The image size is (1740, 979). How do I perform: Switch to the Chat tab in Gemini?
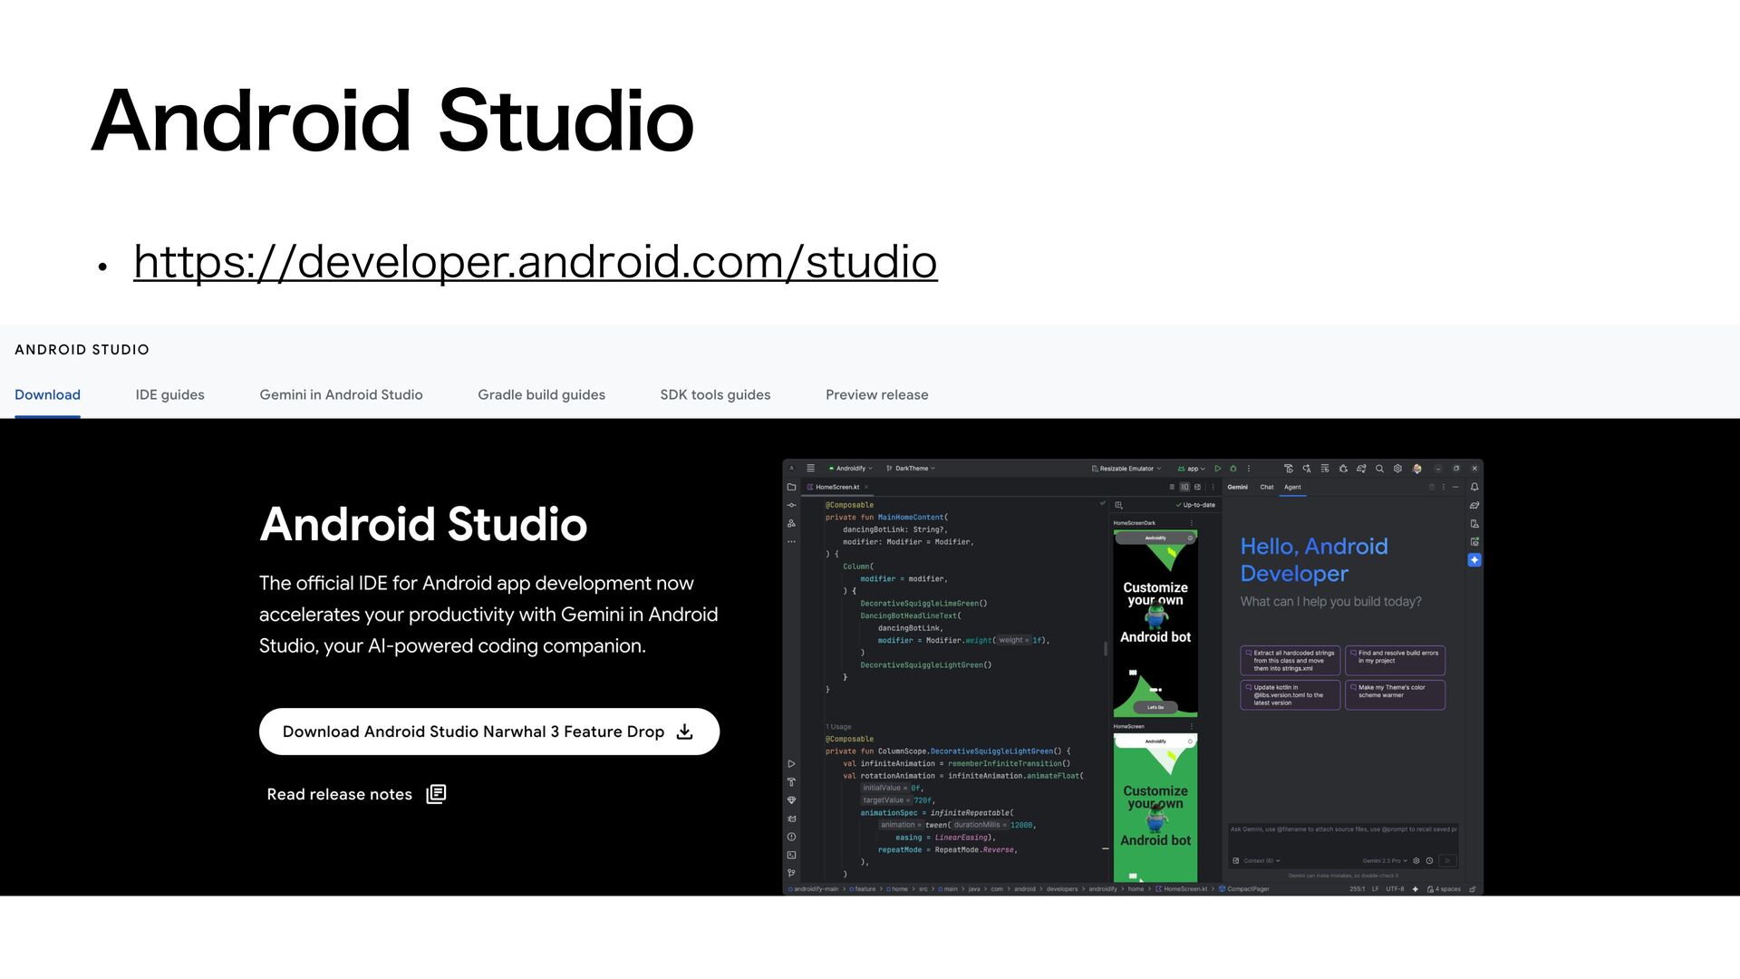(x=1267, y=487)
